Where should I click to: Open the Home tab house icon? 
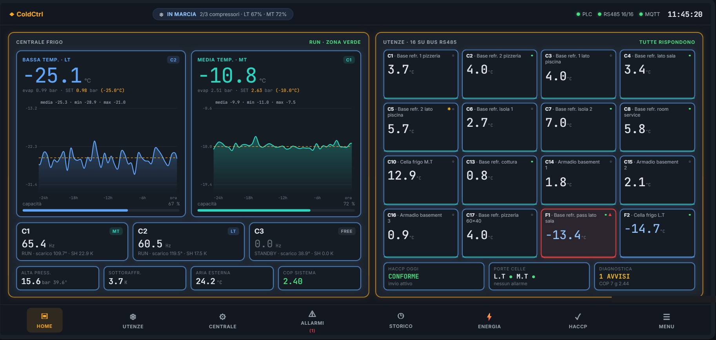tap(44, 316)
